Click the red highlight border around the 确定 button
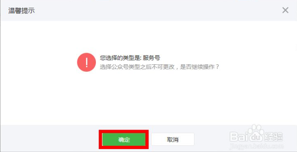 (x=124, y=139)
